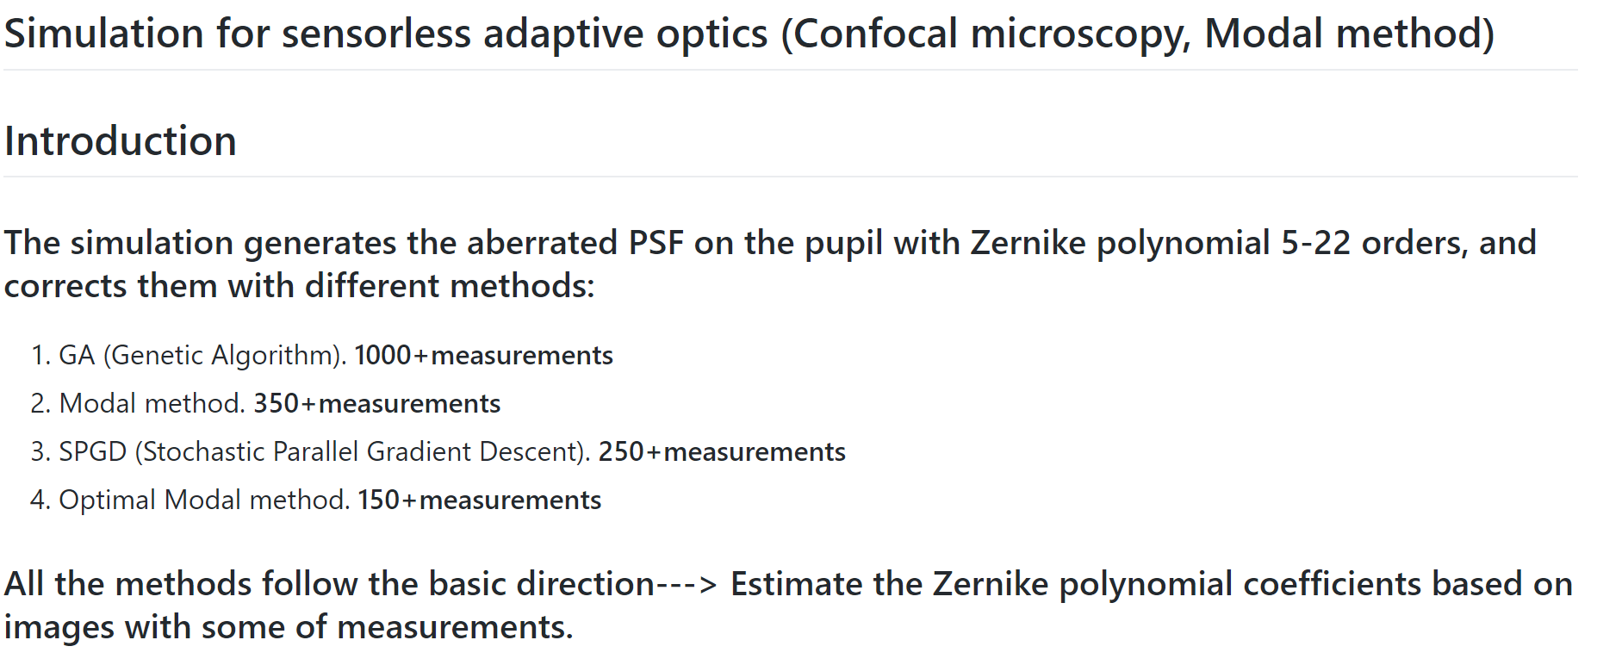Viewport: 1597px width, 665px height.
Task: Click the 1000+measurements bold text
Action: click(483, 355)
